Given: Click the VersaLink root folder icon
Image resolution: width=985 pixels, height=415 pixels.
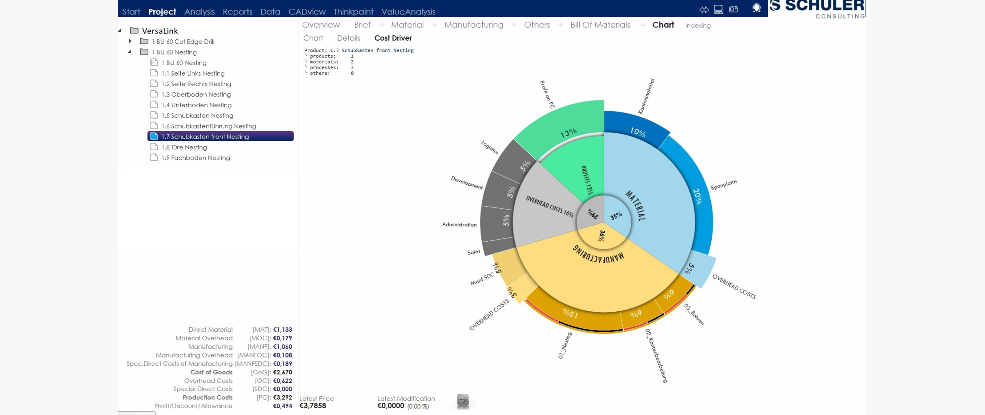Looking at the screenshot, I should (x=134, y=30).
